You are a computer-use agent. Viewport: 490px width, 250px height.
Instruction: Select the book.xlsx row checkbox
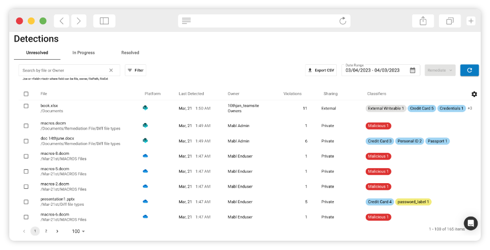click(26, 106)
